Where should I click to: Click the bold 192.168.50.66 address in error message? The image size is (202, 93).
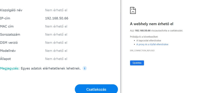[143, 30]
